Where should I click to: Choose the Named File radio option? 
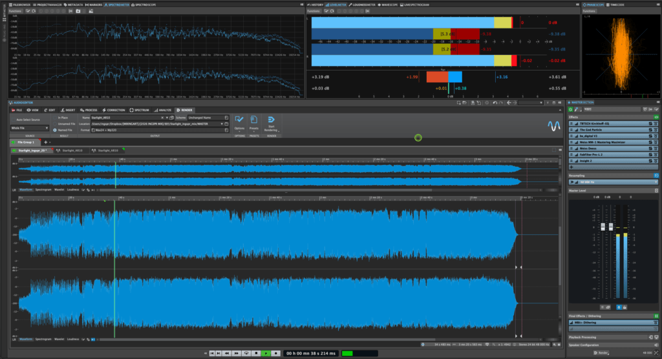(56, 130)
